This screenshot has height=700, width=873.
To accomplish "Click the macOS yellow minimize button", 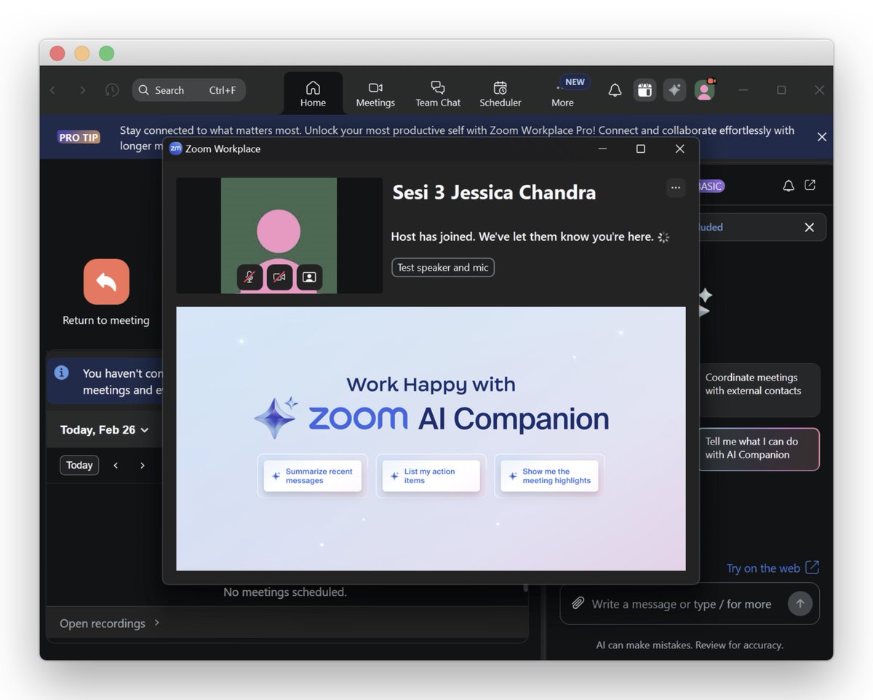I will [x=82, y=53].
